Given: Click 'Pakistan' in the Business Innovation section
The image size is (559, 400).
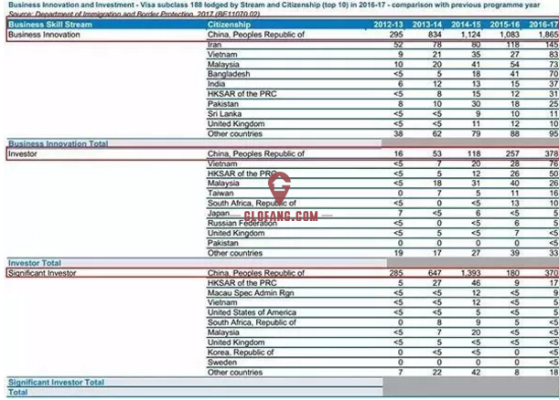Looking at the screenshot, I should (223, 104).
